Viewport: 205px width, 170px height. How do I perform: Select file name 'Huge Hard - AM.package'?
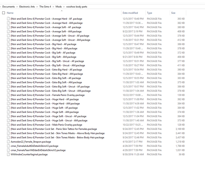tap(45, 104)
